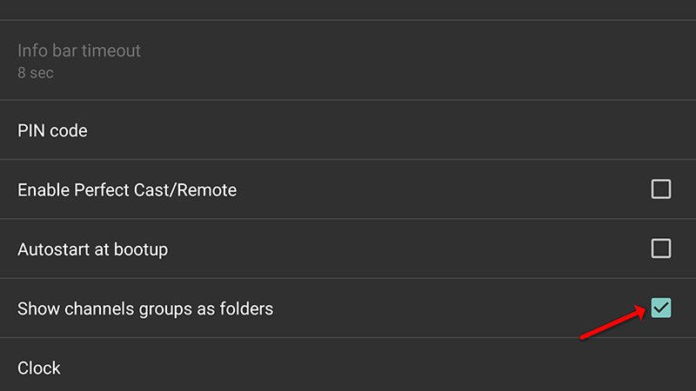Turn on Perfect Cast/Remote via its checkbox
This screenshot has width=696, height=391.
pyautogui.click(x=661, y=189)
